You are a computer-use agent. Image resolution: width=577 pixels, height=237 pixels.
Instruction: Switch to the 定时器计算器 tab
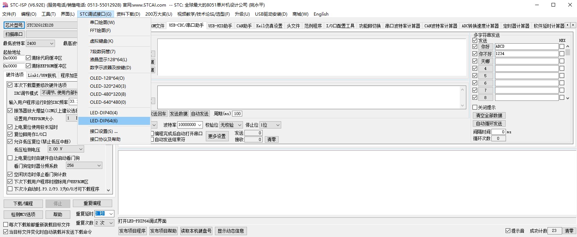pos(516,26)
